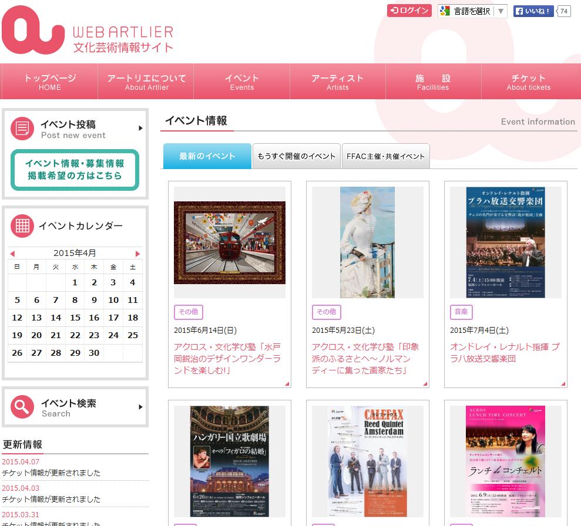The image size is (581, 526).
Task: Click the イベント投稿 Post new event link
Action: 73,129
